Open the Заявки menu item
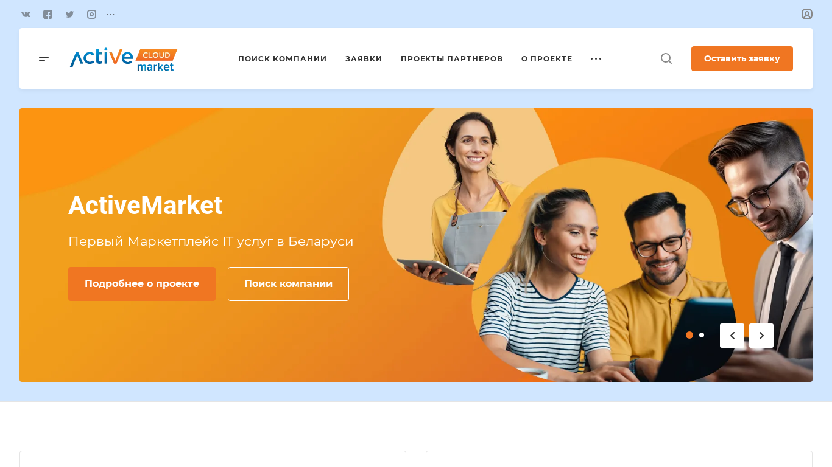The image size is (832, 467). (364, 59)
